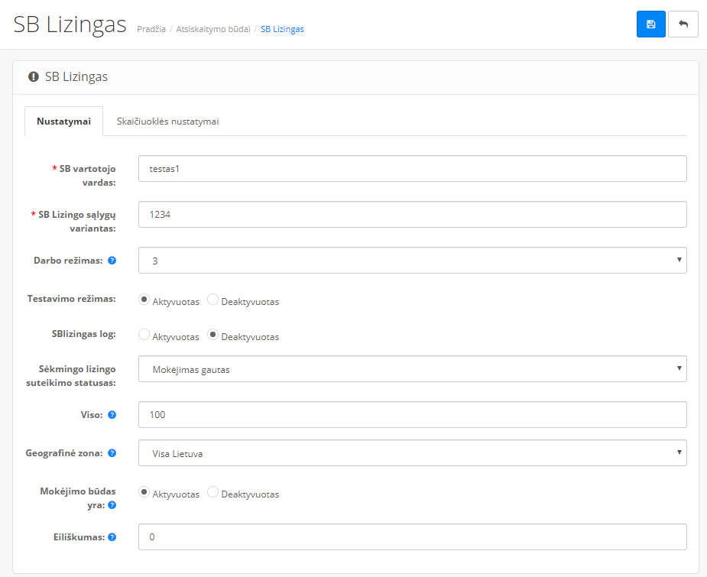
Task: Click the help icon beside Viso field
Action: click(x=111, y=414)
